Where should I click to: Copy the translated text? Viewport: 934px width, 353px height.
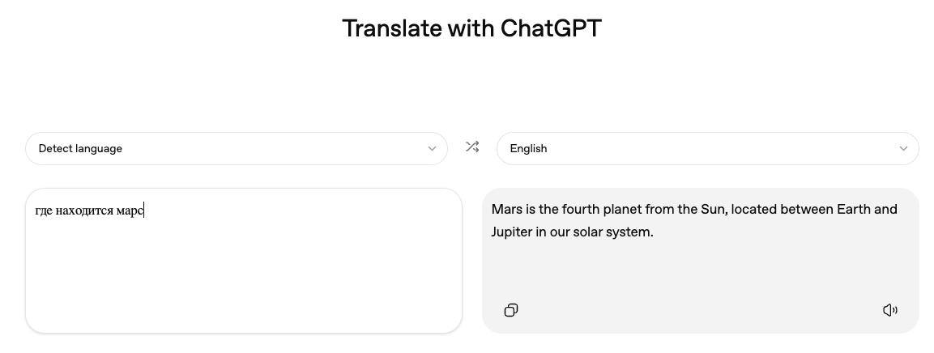pyautogui.click(x=511, y=310)
